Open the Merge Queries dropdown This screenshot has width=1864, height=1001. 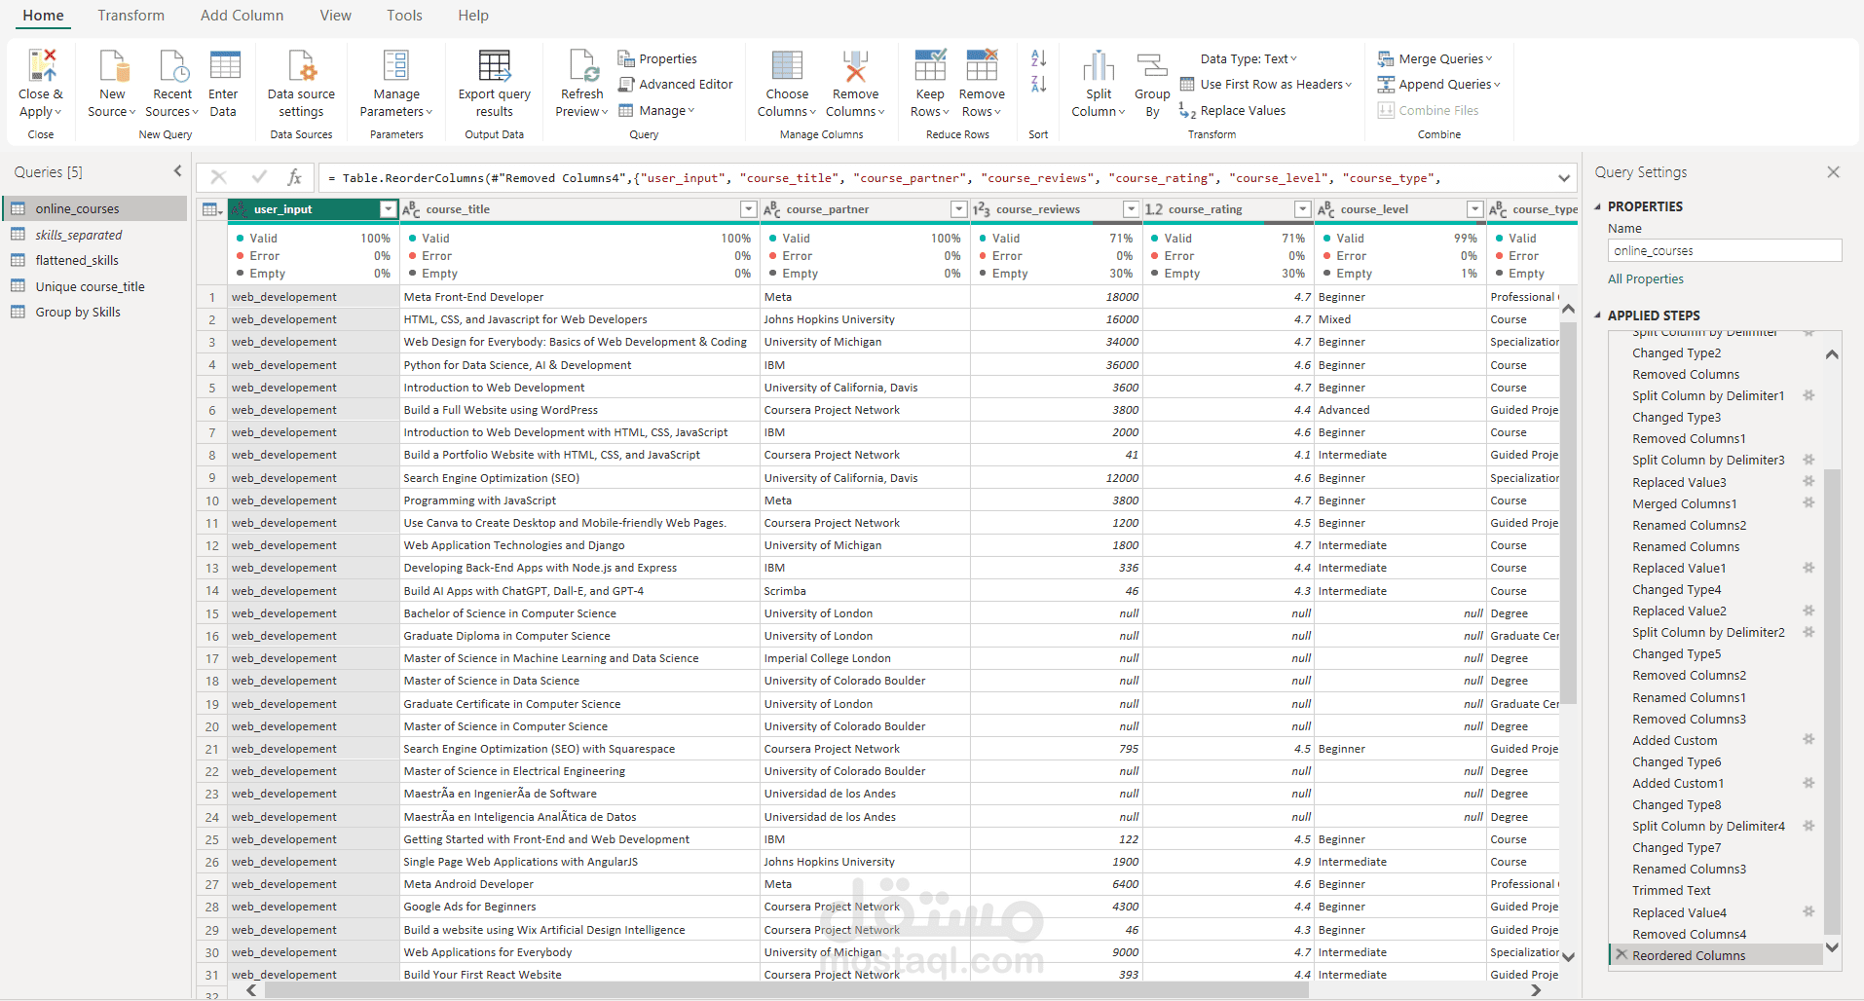click(x=1435, y=58)
